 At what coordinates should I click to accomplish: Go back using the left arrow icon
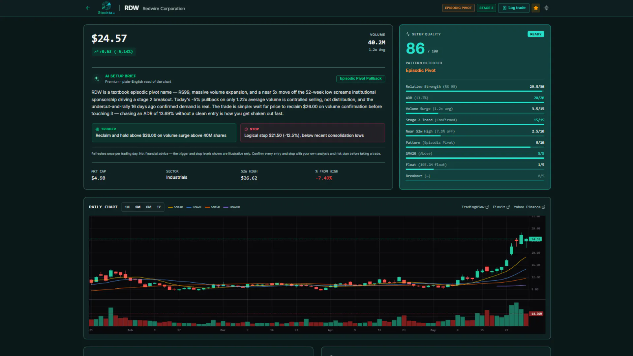[x=88, y=8]
